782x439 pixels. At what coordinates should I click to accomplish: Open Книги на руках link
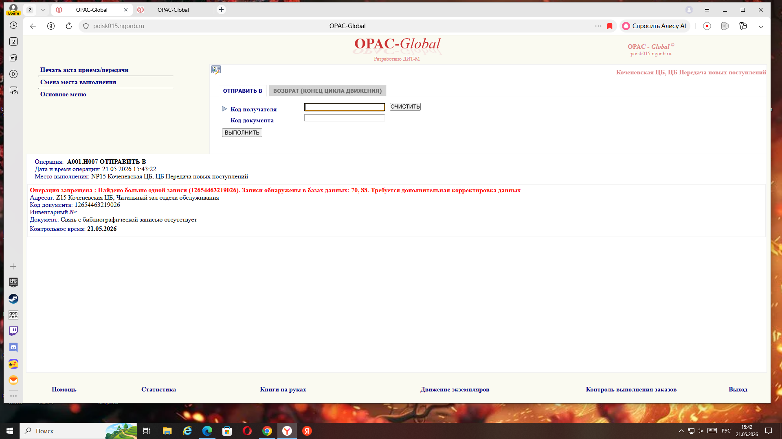click(283, 389)
